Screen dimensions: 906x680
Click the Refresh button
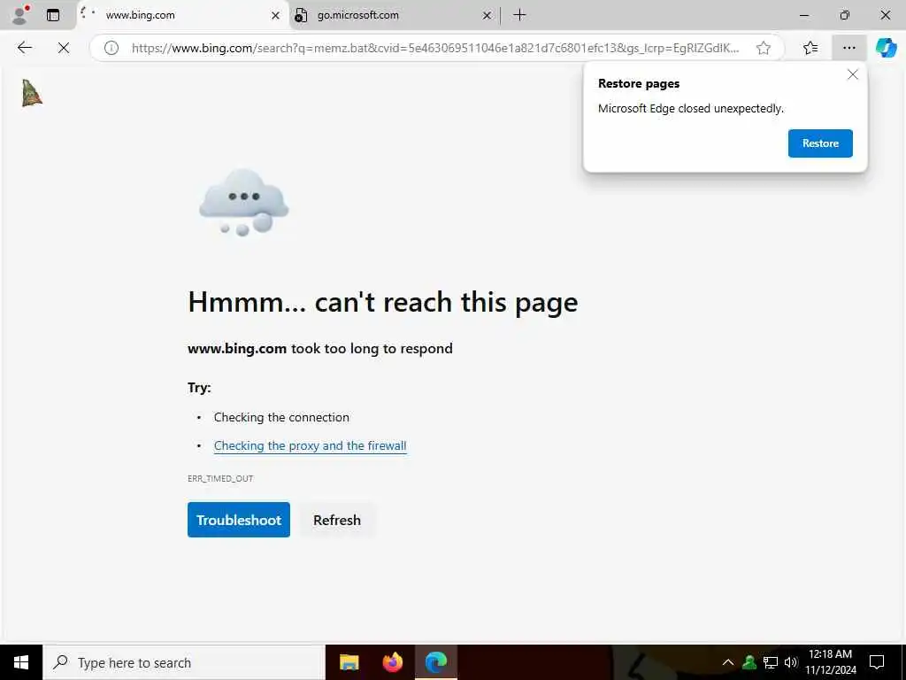(x=337, y=519)
